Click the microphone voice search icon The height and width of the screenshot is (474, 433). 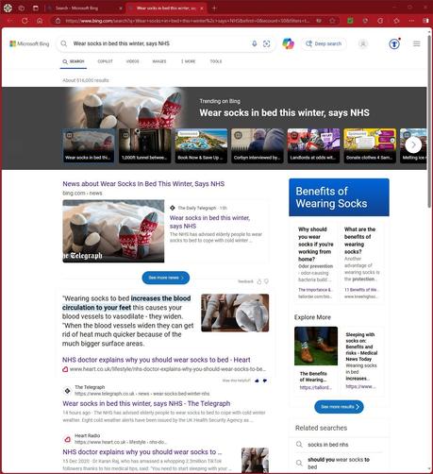[255, 43]
